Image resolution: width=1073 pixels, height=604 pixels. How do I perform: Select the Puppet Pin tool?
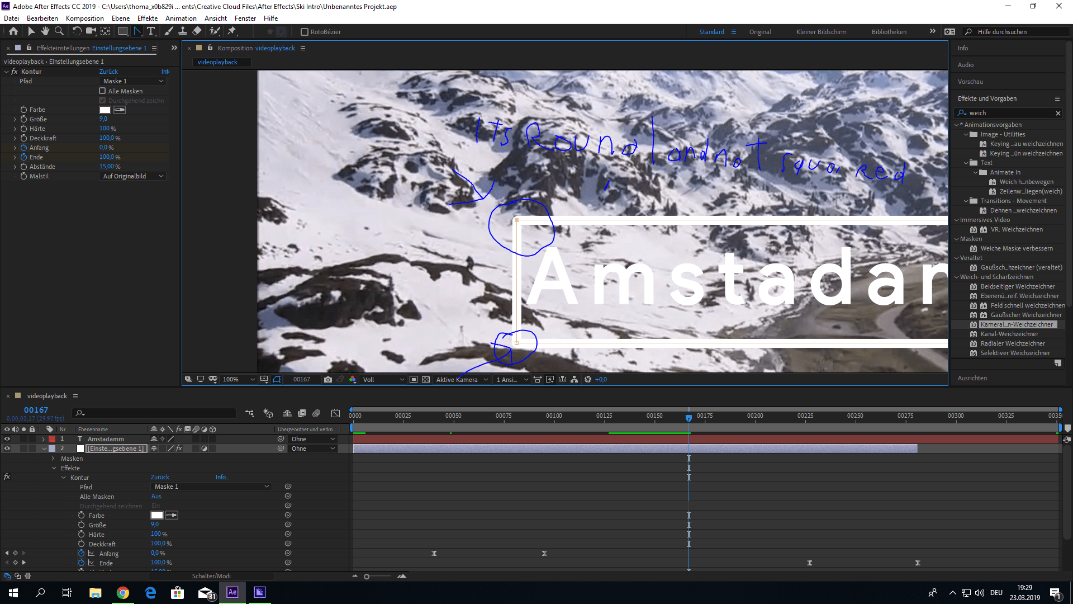pos(232,31)
